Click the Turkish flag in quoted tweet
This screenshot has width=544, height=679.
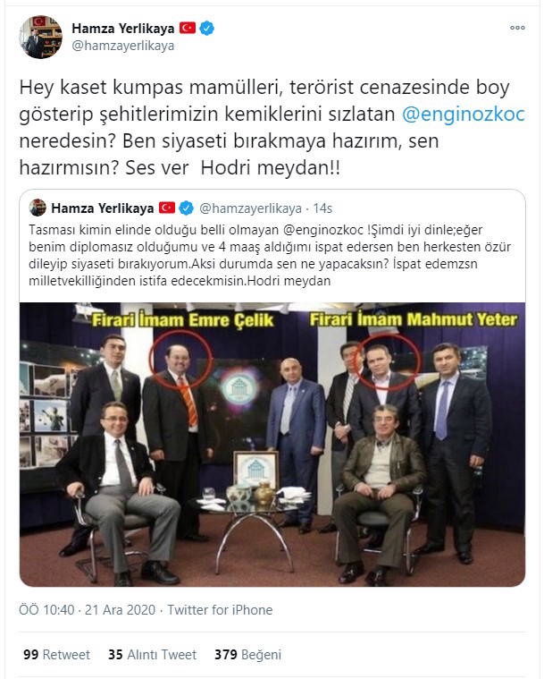pyautogui.click(x=166, y=208)
